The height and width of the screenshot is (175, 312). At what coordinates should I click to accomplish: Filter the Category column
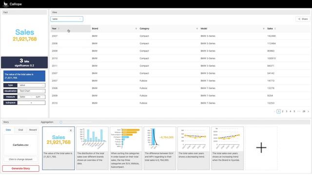tap(197, 29)
